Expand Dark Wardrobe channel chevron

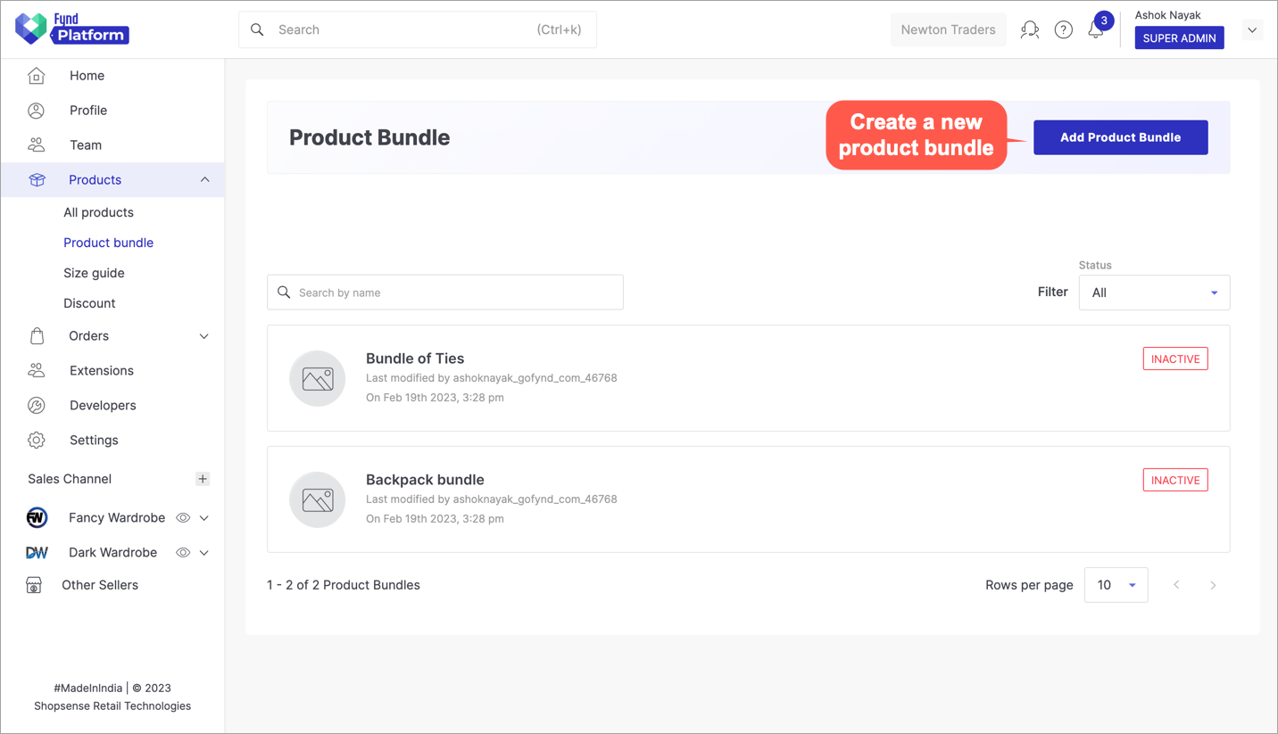pyautogui.click(x=204, y=553)
